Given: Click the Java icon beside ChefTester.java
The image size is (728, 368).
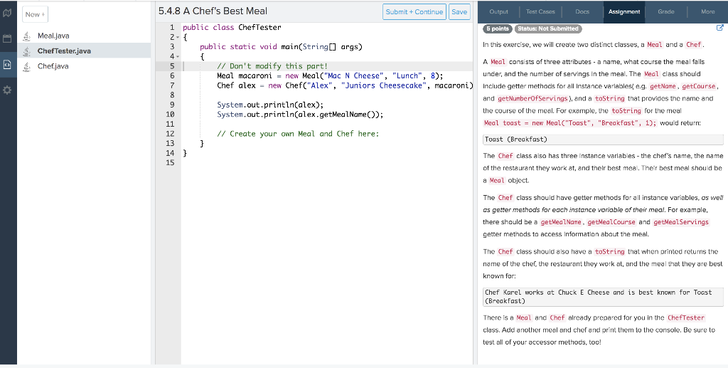Looking at the screenshot, I should [27, 51].
